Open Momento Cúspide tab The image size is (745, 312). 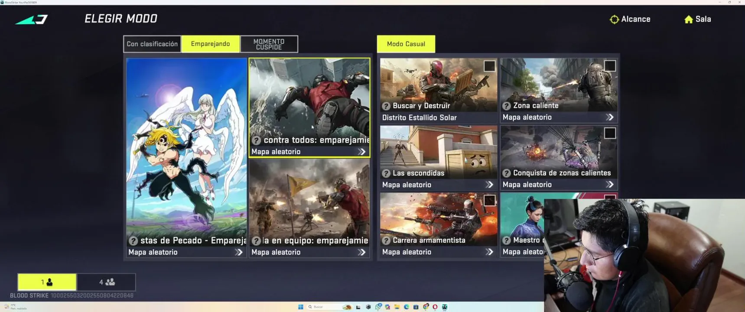click(269, 44)
